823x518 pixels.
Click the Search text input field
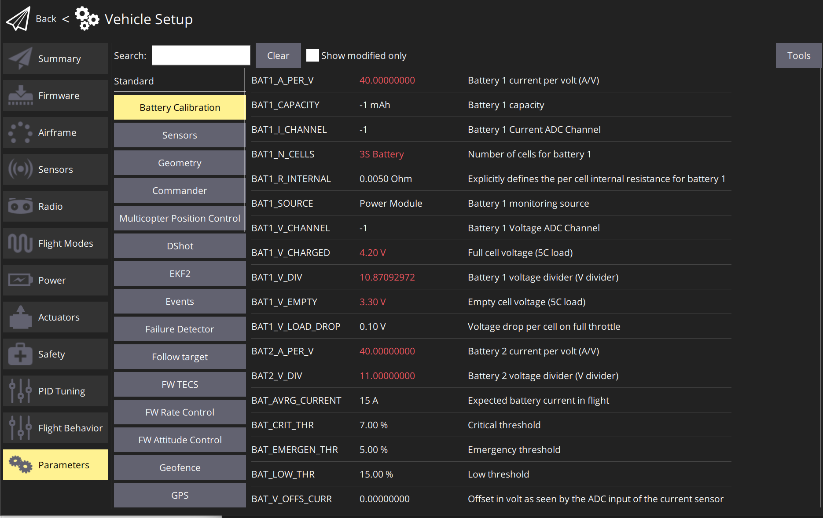pyautogui.click(x=201, y=55)
